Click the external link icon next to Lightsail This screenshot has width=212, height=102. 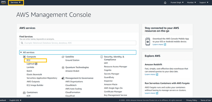pyautogui.click(x=36, y=64)
